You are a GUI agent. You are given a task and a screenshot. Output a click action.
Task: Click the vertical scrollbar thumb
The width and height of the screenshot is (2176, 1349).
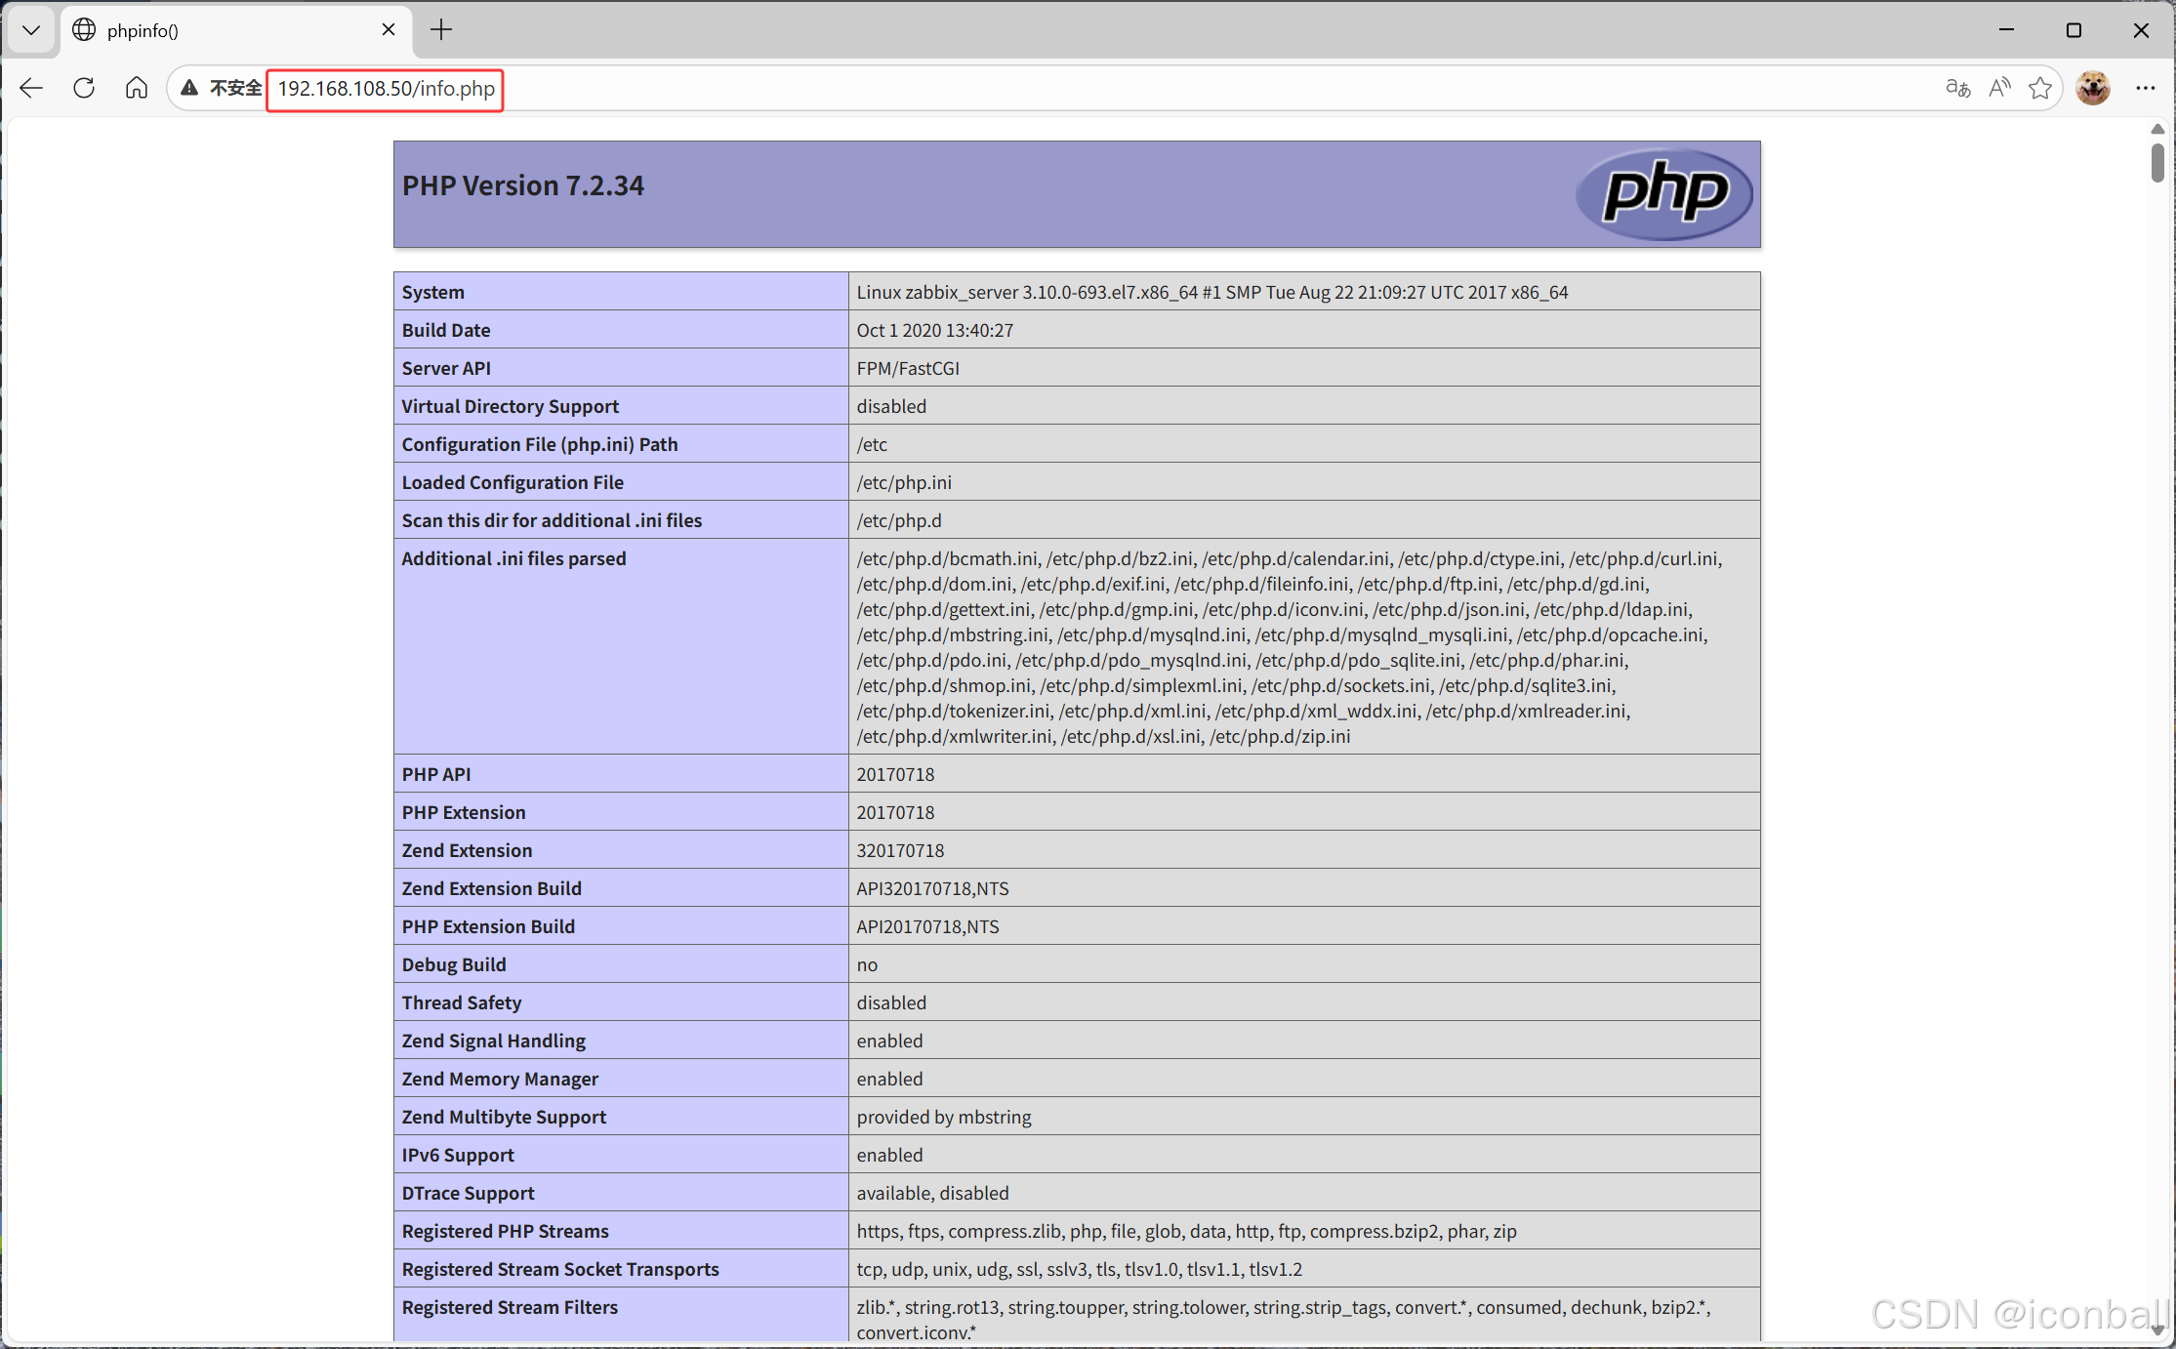[2157, 162]
